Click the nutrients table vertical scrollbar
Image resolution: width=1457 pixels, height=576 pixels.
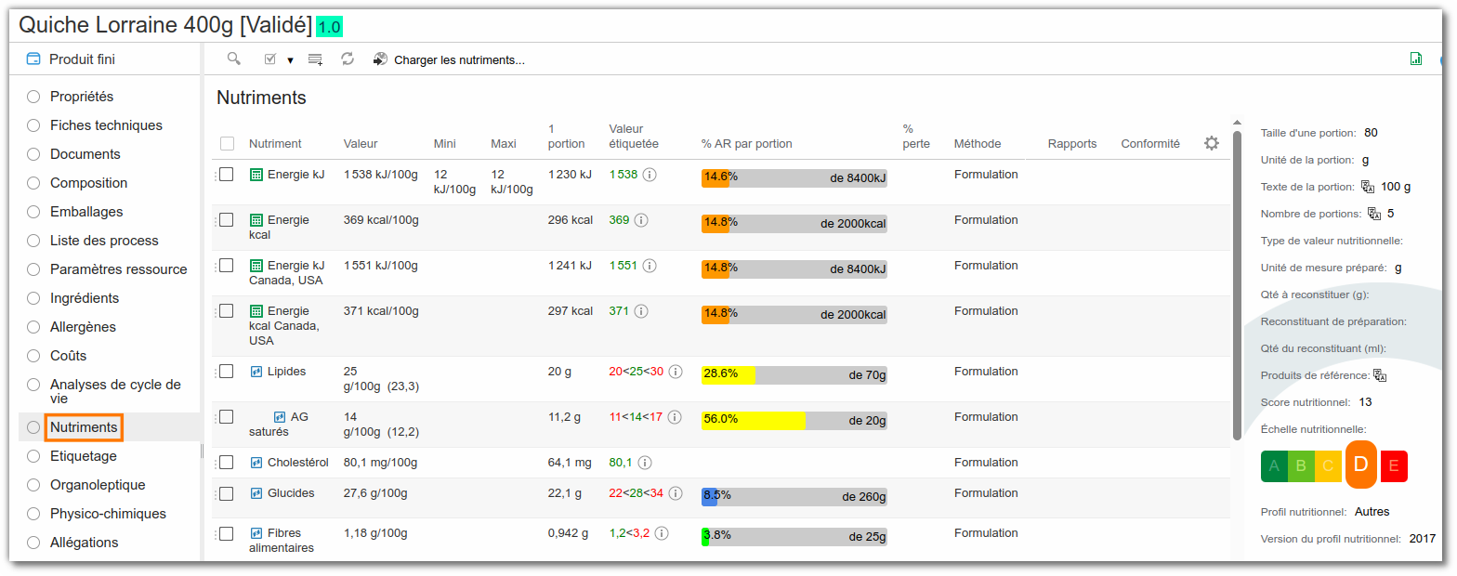(1237, 284)
